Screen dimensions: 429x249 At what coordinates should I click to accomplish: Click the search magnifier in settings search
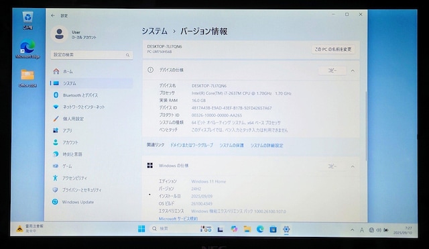click(127, 55)
